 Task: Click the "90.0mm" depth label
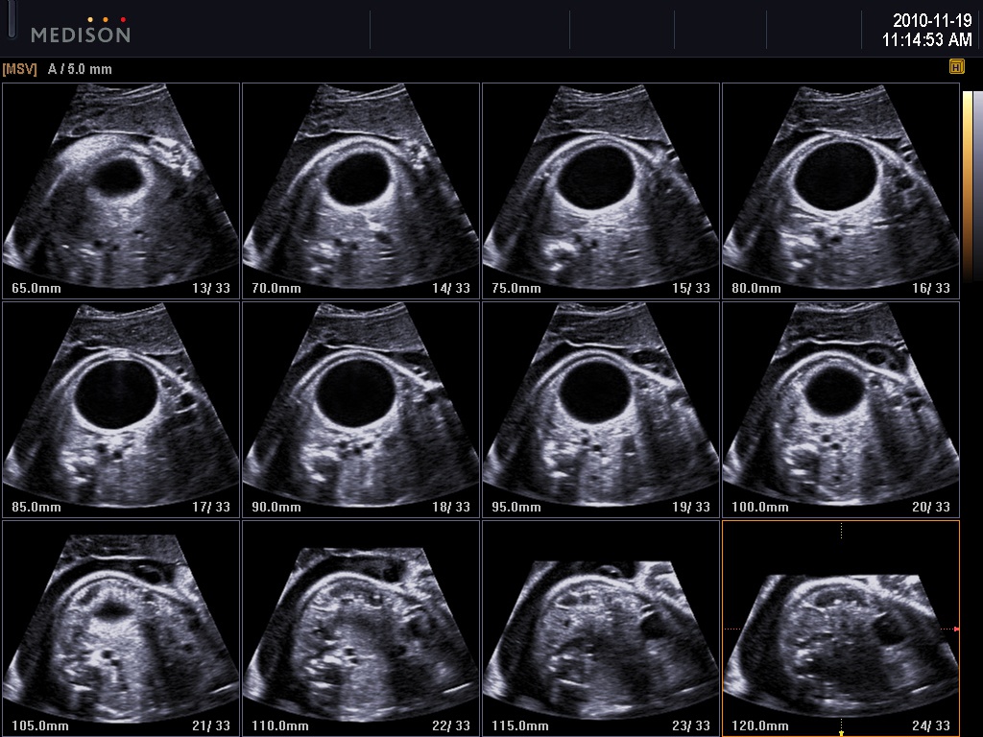[276, 507]
